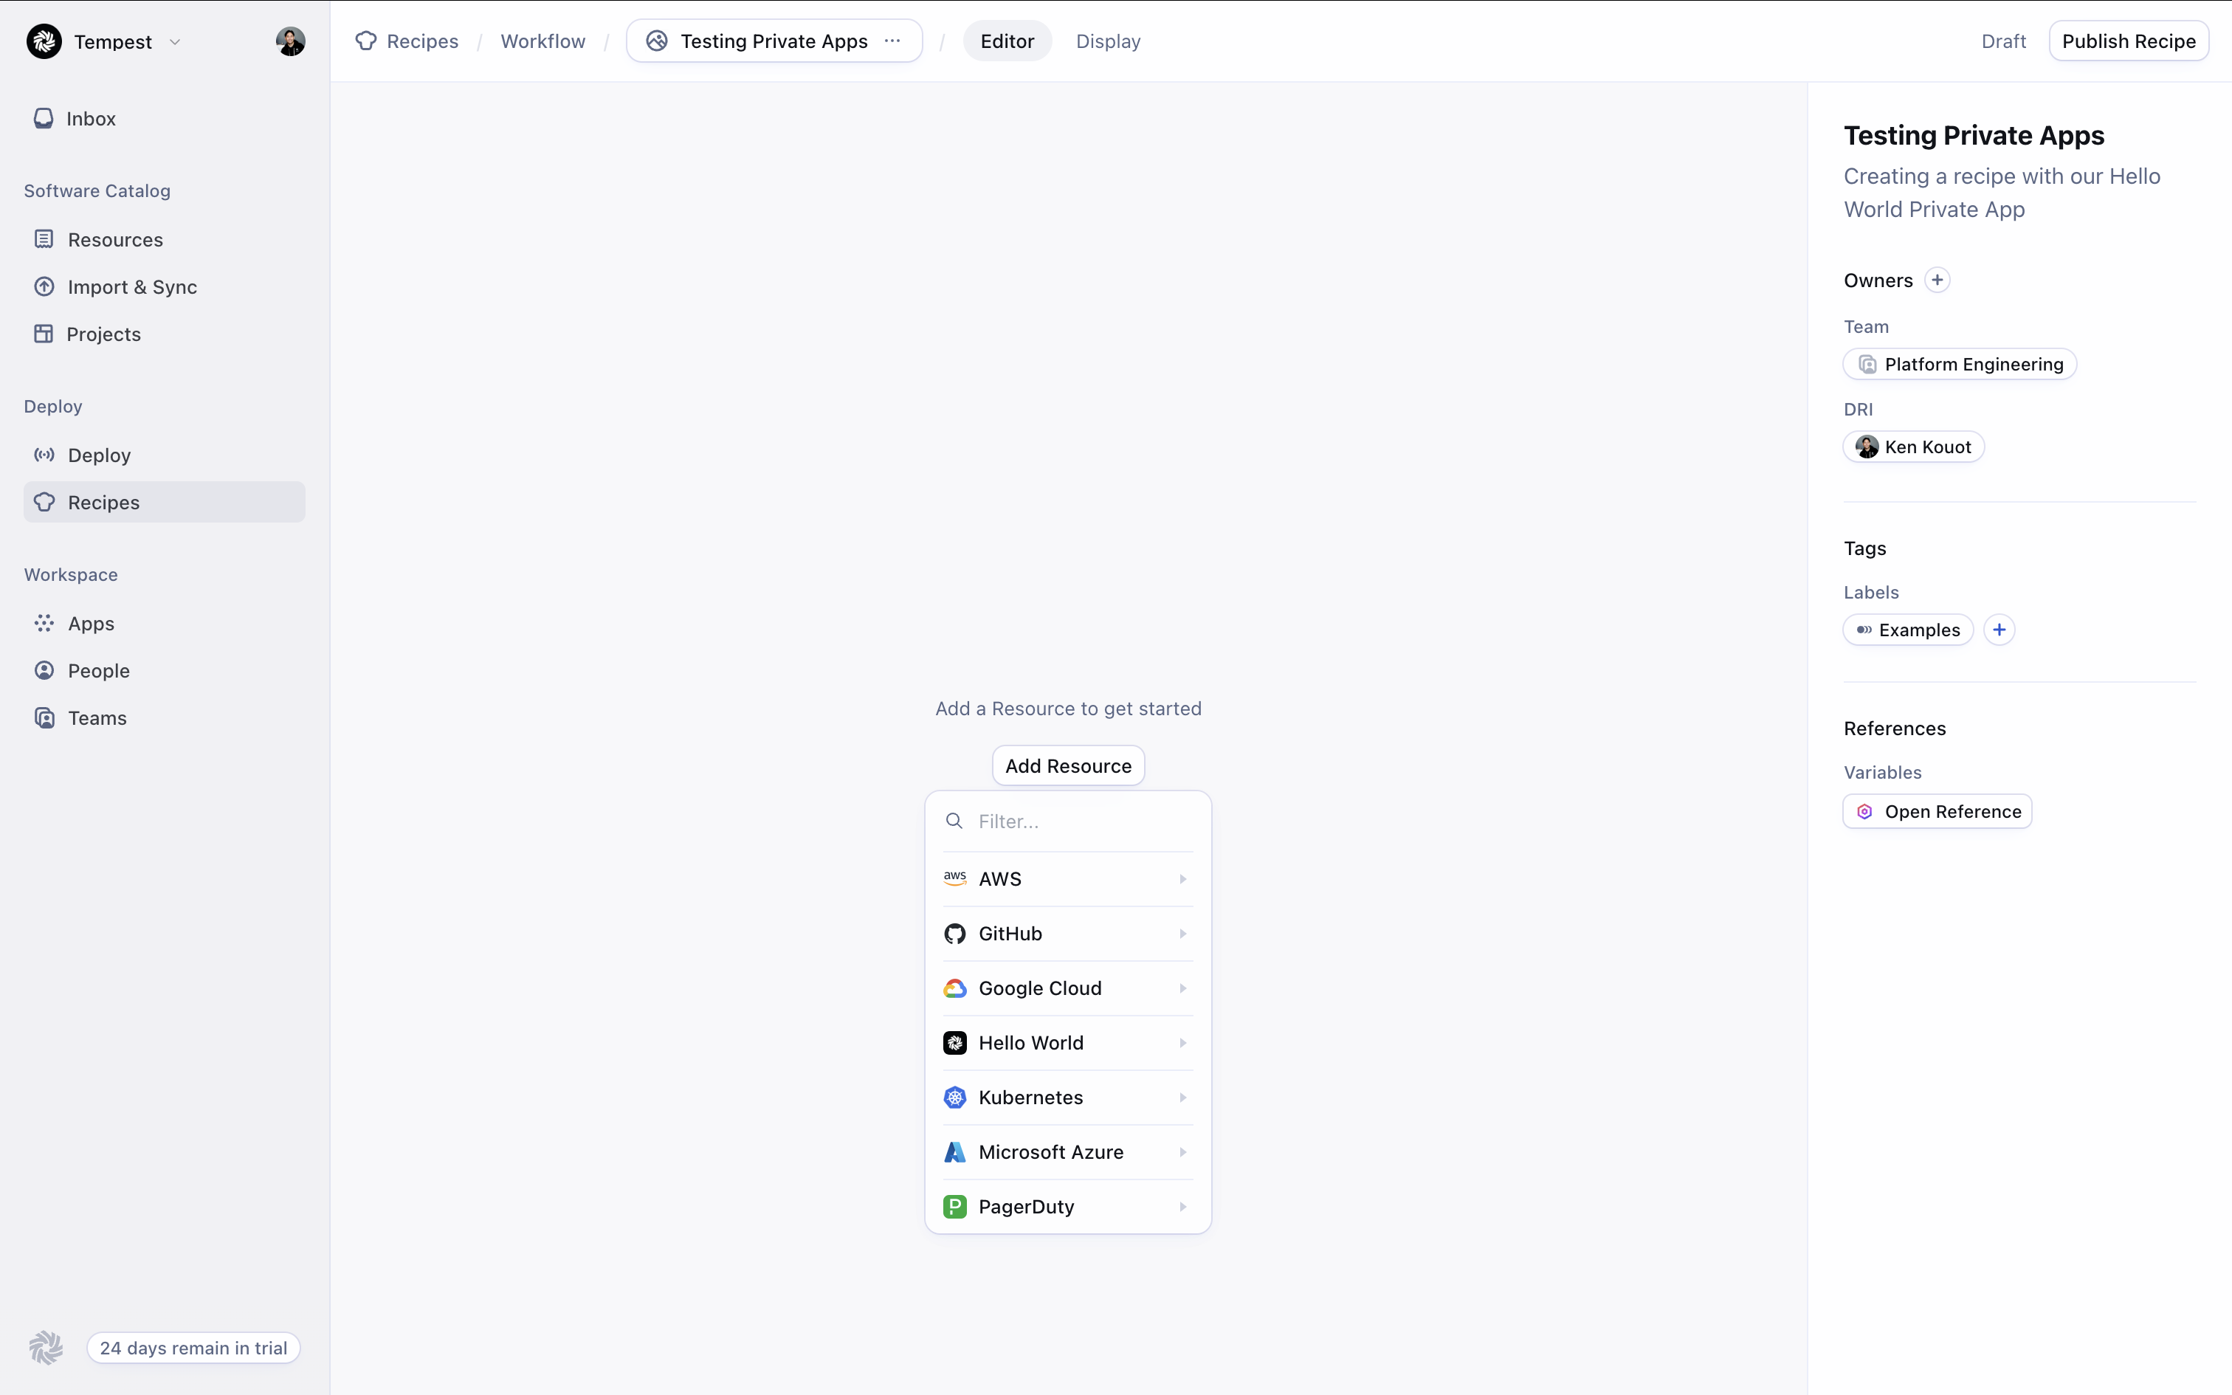Click the user avatar in sidebar header
Viewport: 2232px width, 1395px height.
coord(291,41)
